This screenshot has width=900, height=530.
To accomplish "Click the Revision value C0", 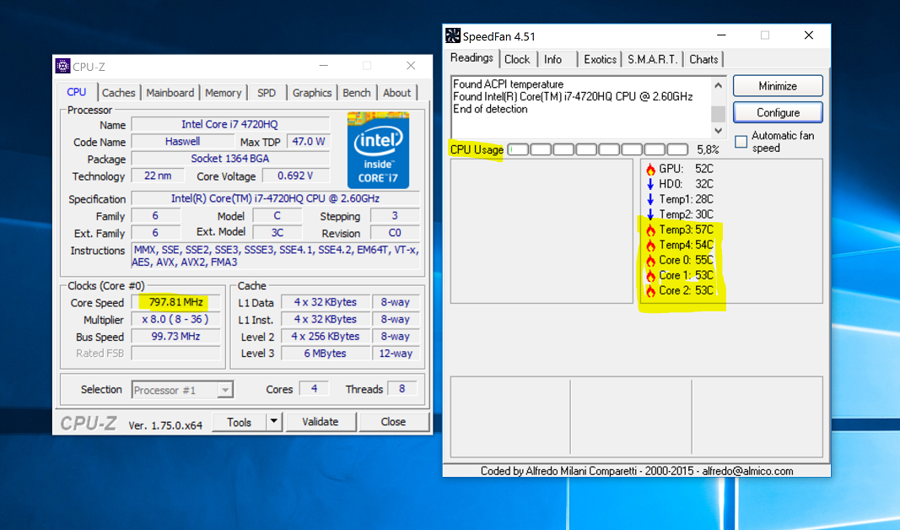I will 394,233.
